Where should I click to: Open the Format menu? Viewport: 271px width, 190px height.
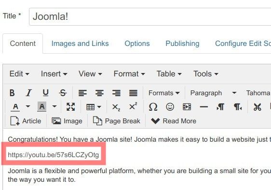tap(129, 74)
